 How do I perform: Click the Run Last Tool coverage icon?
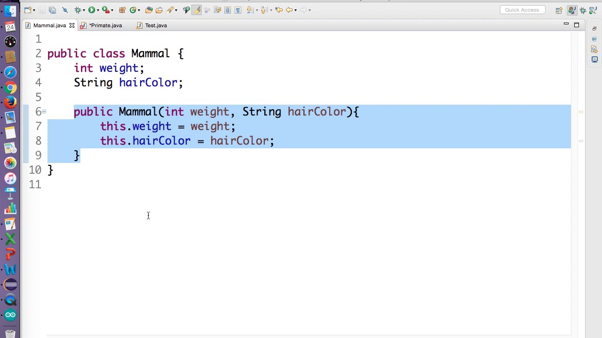click(106, 10)
